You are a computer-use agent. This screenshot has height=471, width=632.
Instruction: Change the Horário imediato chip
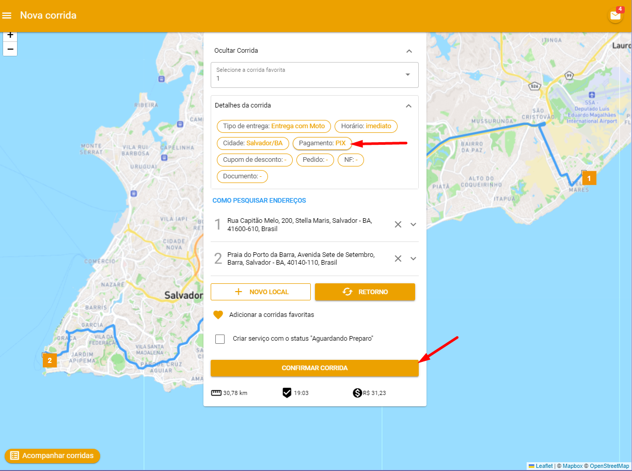(x=366, y=126)
